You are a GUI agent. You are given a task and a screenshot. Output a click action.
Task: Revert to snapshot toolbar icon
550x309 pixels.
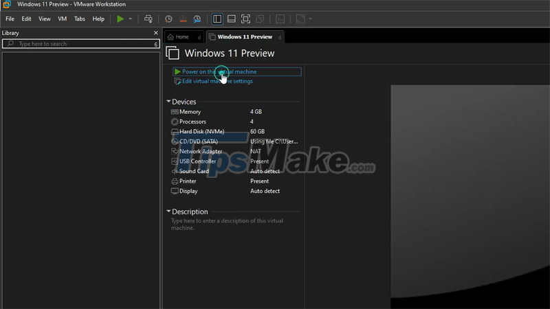(183, 19)
